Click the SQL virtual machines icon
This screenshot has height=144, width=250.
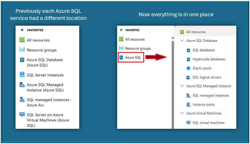188,123
